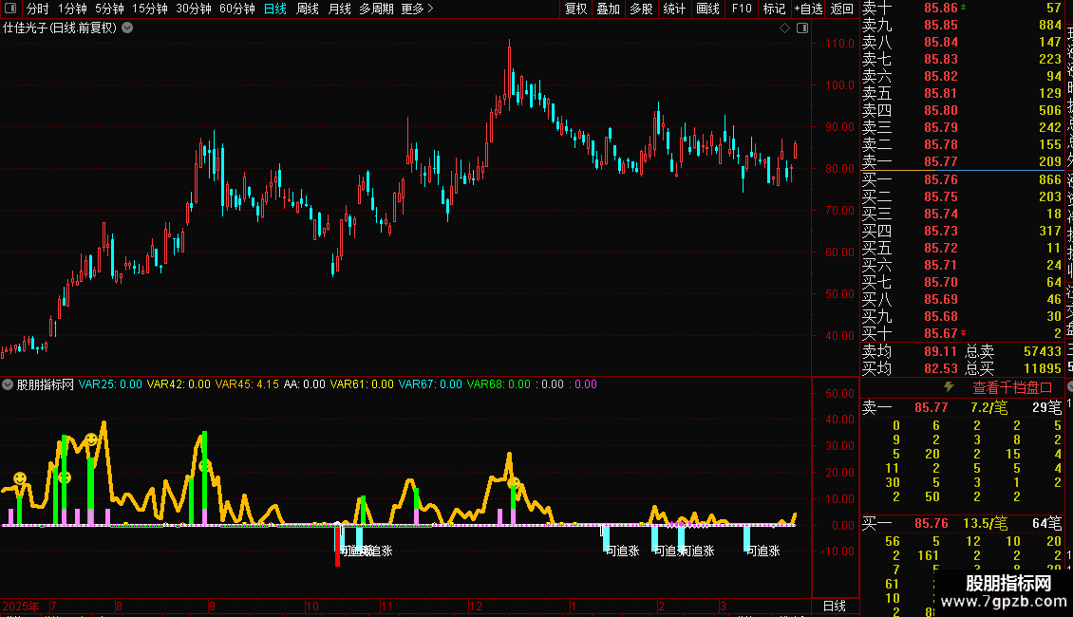Click the smiley face marker nearest the indicator's left edge
Viewport: 1073px width, 617px height.
click(x=19, y=477)
